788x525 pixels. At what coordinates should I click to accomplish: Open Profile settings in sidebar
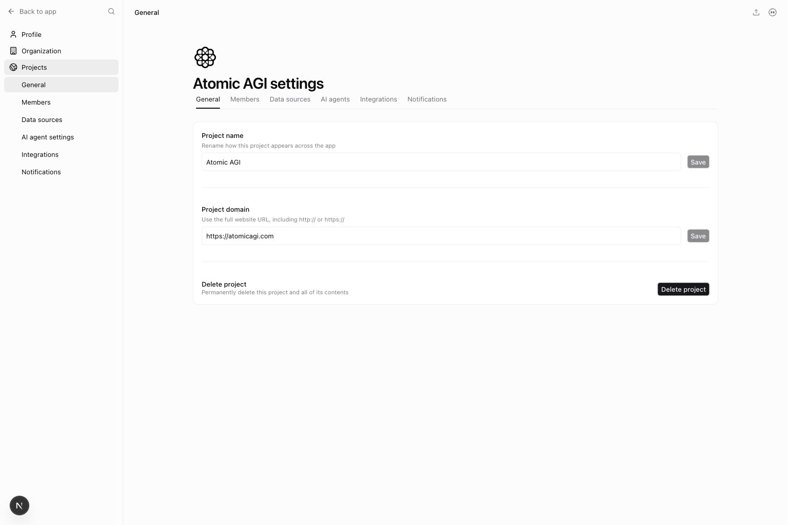tap(61, 34)
